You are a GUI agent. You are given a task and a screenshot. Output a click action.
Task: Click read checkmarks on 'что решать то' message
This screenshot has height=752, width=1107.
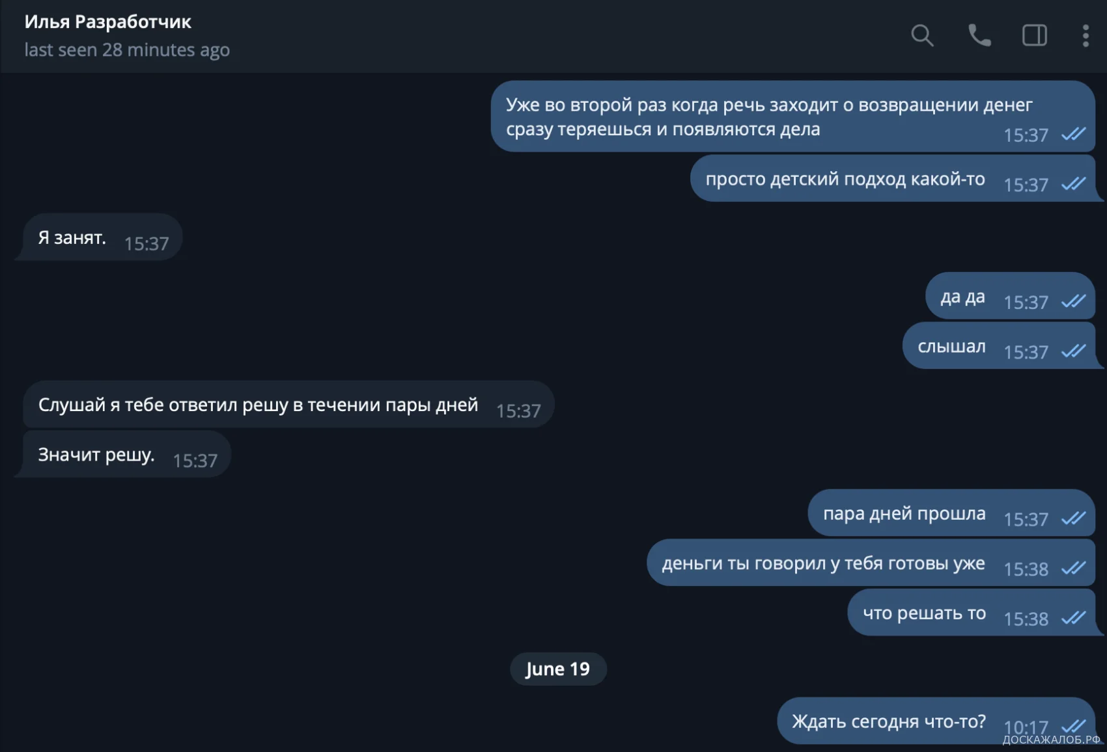[1073, 617]
